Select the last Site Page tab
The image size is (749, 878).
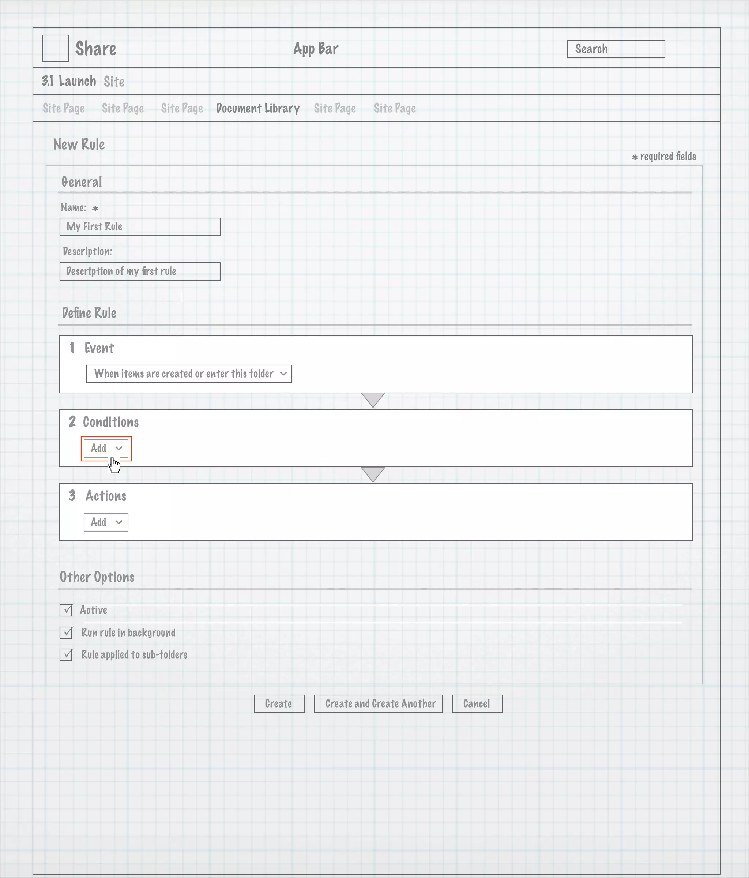tap(394, 109)
